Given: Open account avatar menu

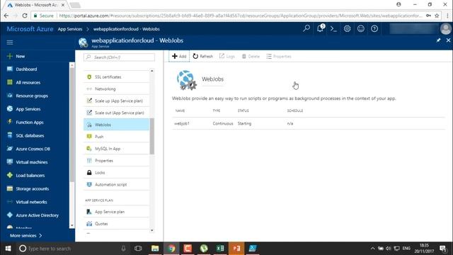Looking at the screenshot, I should point(446,28).
